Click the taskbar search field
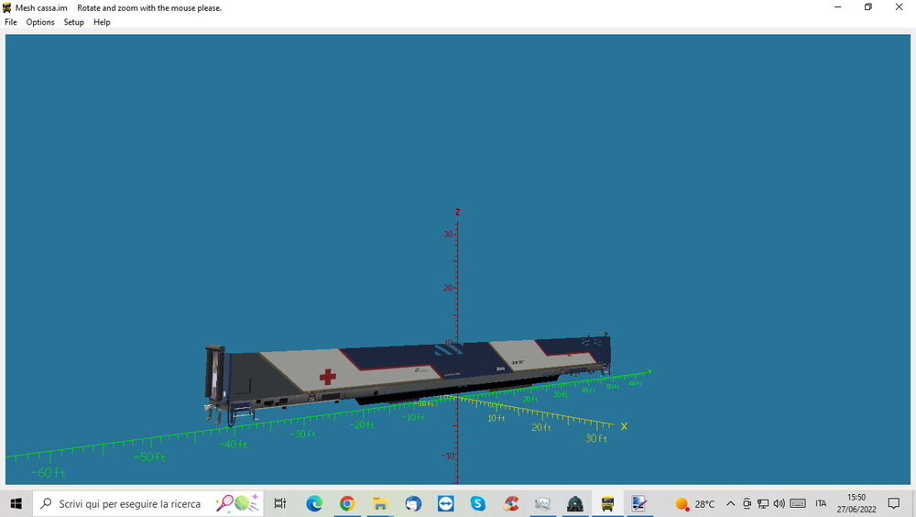Viewport: 916px width, 517px height. (x=148, y=503)
